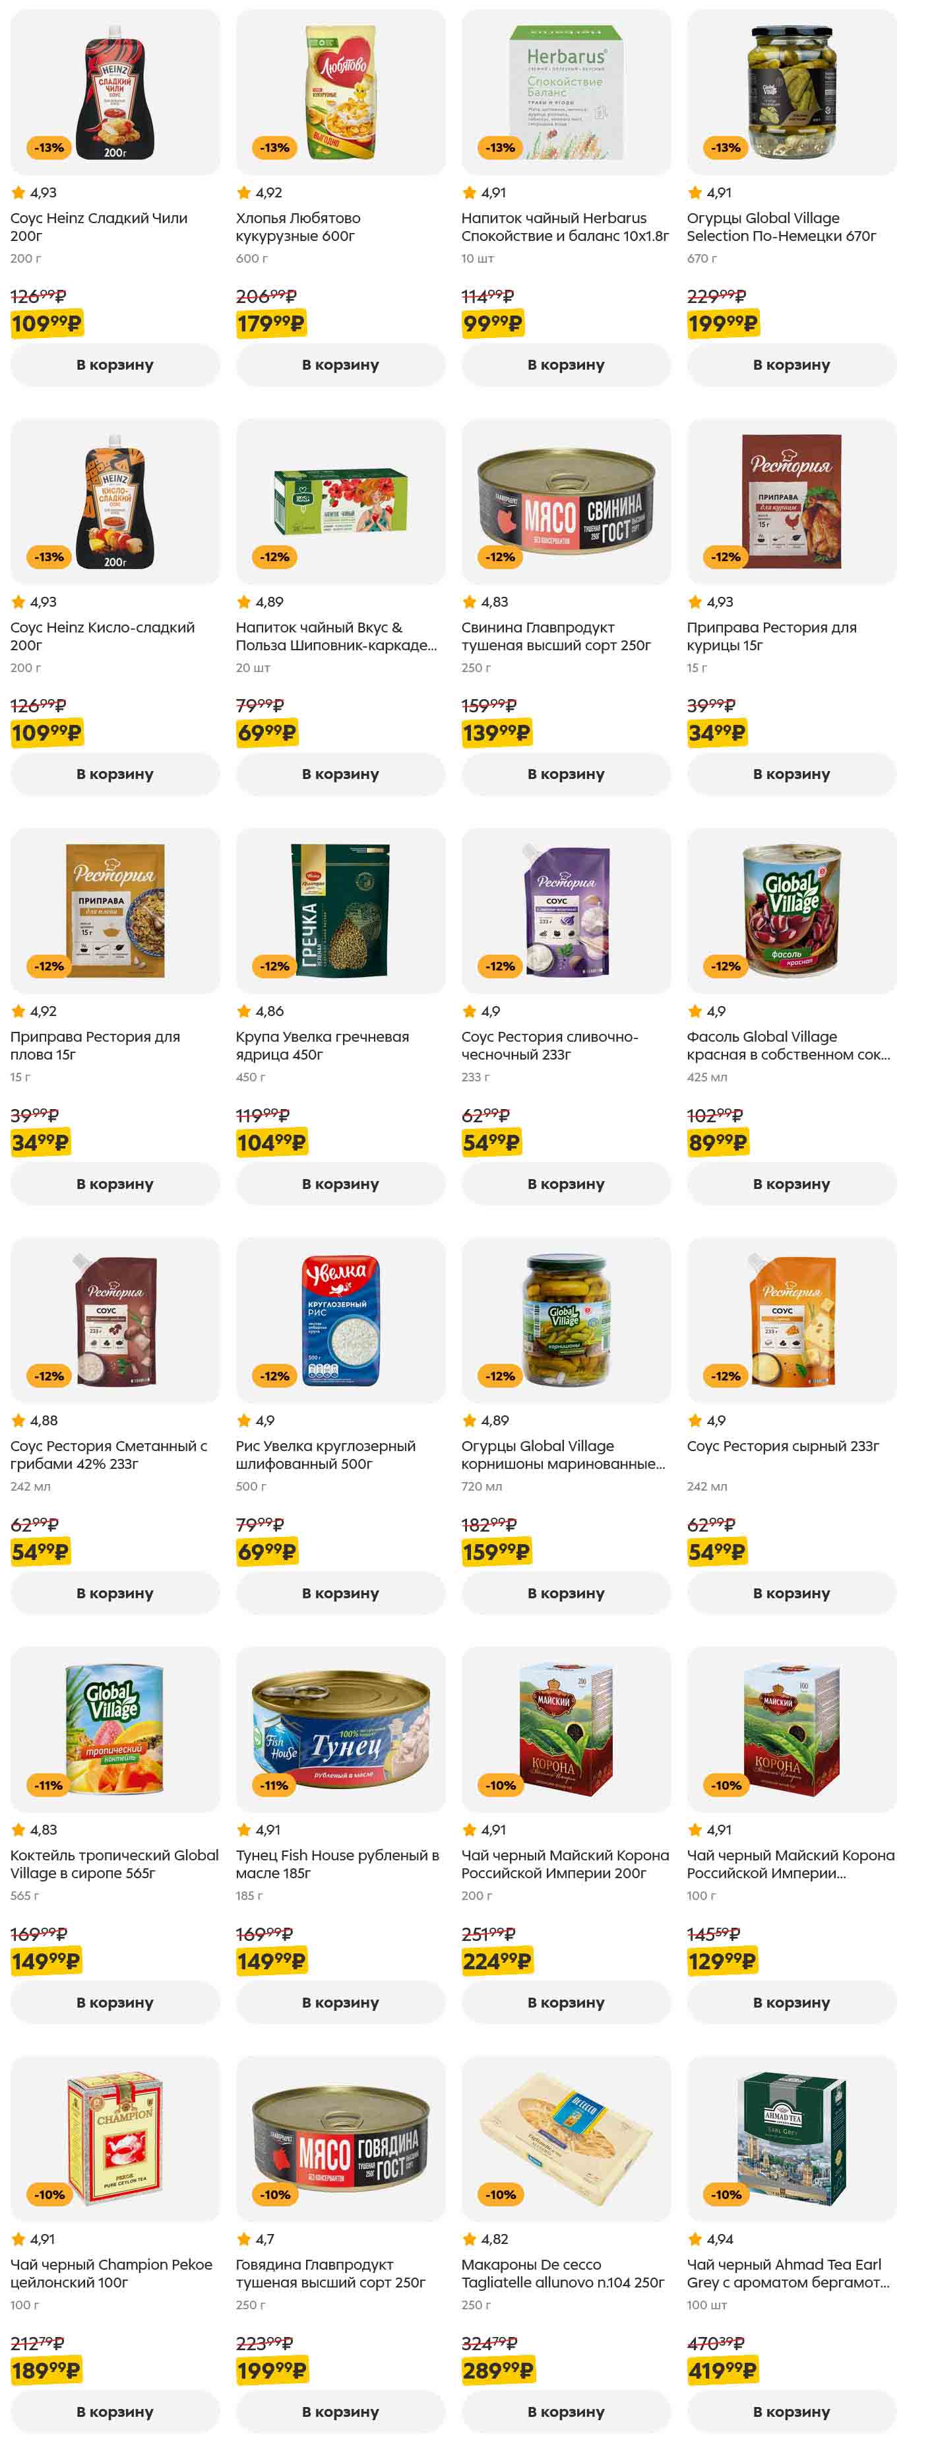Screen dimensions: 932x2440
Task: Add Чай Champion Pekoe цейлонский to cart
Action: [x=115, y=2412]
